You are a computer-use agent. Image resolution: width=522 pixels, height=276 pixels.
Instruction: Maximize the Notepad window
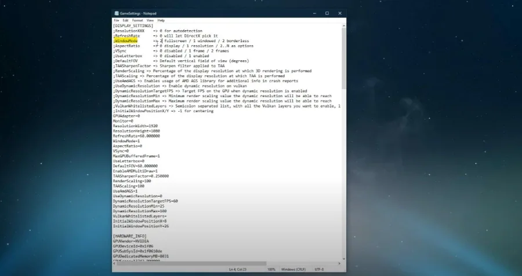pyautogui.click(x=327, y=13)
